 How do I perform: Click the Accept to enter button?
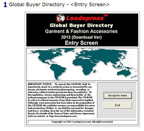pos(117,95)
